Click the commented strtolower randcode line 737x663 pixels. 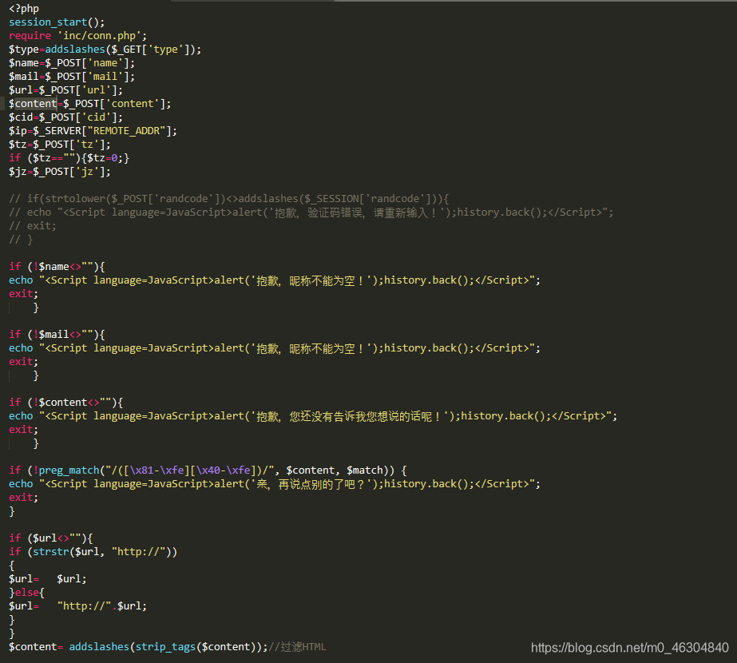[x=229, y=199]
